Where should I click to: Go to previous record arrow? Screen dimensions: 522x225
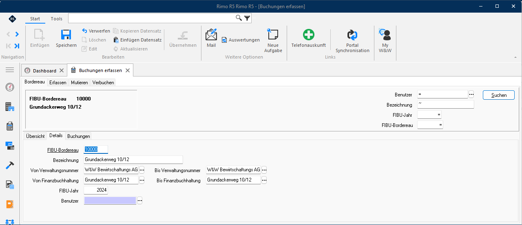coord(9,34)
